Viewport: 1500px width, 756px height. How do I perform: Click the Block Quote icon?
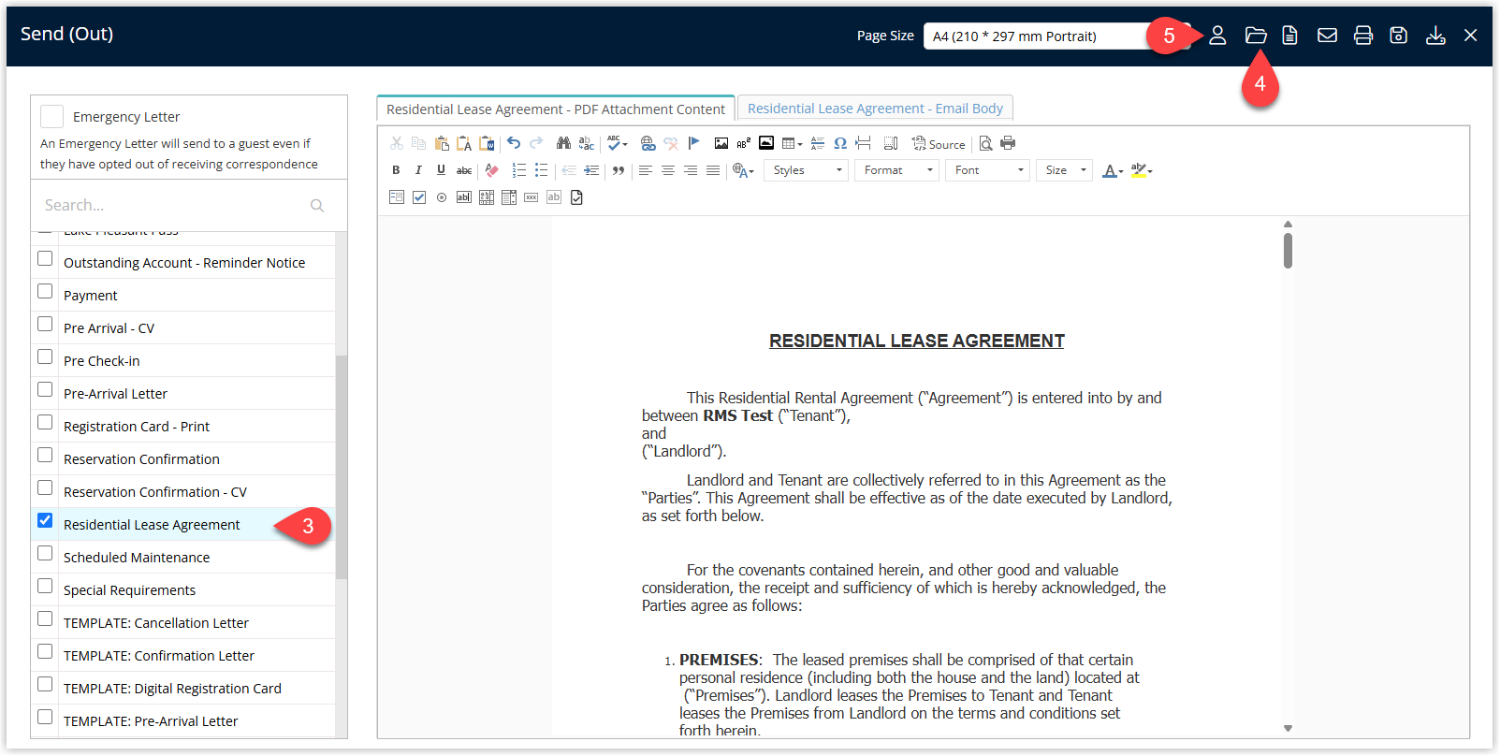click(618, 170)
